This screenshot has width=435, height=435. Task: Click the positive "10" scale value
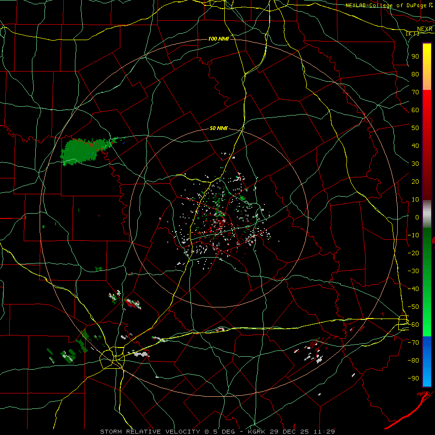coord(415,200)
